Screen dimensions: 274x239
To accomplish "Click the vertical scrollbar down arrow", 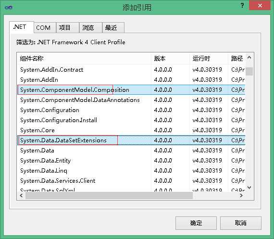I will click(x=249, y=187).
